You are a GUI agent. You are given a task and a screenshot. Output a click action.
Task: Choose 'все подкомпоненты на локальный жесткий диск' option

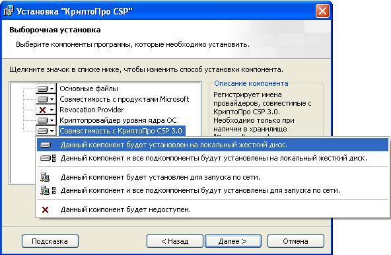point(213,158)
